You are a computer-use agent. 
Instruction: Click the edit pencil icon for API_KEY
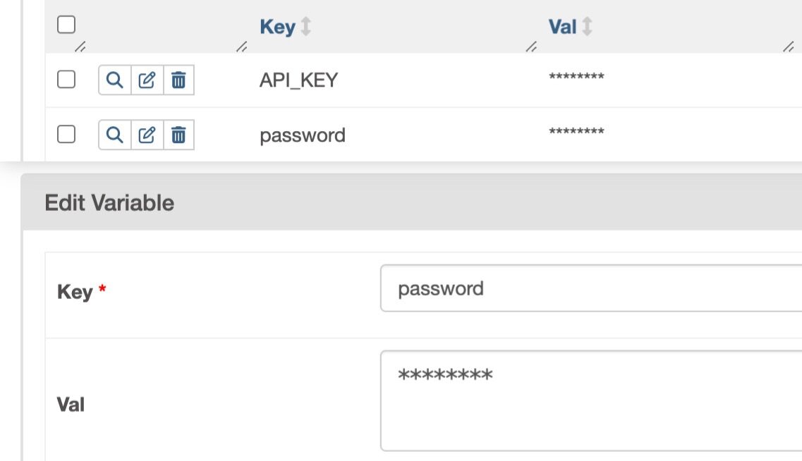(x=147, y=80)
